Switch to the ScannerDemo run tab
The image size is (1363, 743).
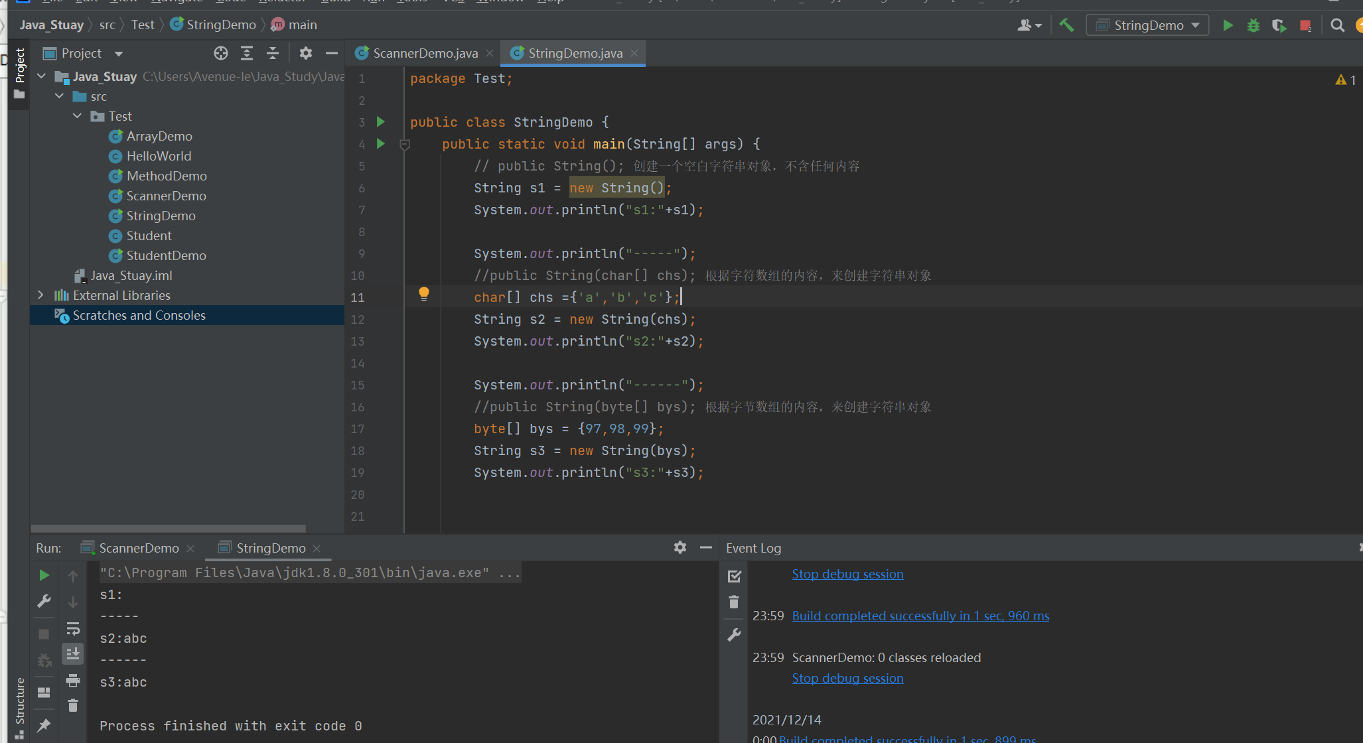coord(139,548)
